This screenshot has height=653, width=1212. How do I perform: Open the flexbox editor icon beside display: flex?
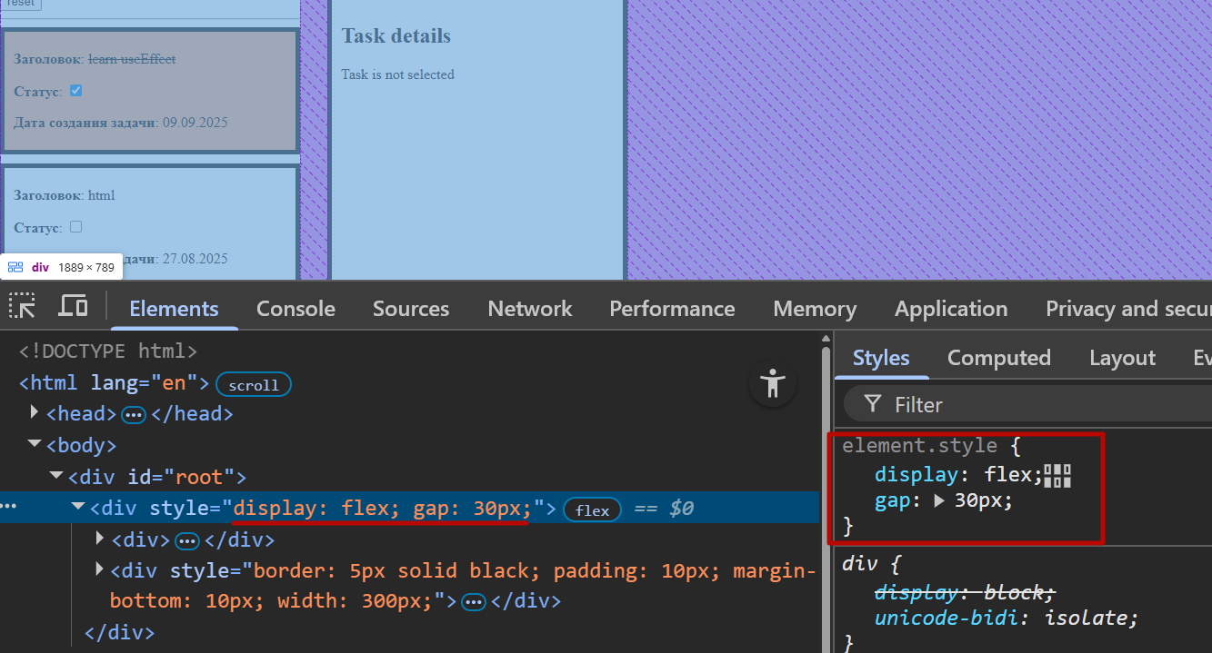click(1057, 475)
